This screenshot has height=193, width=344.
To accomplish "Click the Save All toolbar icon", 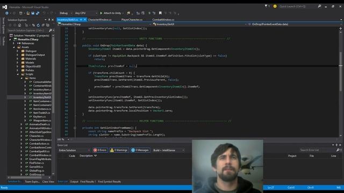I will [x=38, y=13].
